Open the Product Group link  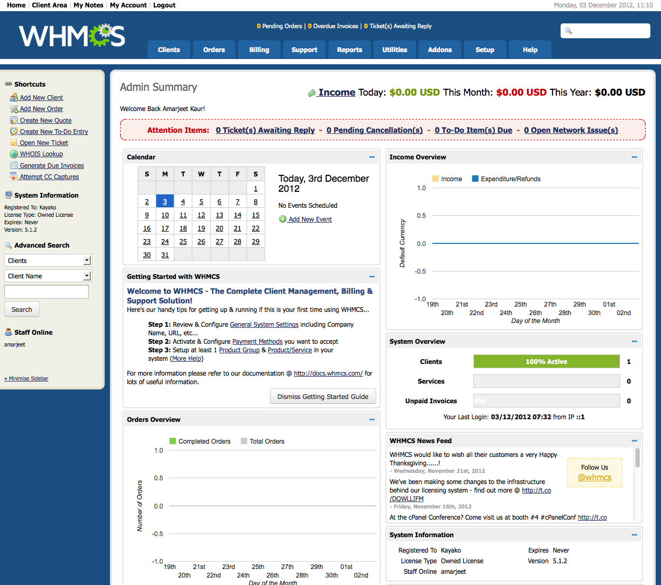pyautogui.click(x=239, y=350)
